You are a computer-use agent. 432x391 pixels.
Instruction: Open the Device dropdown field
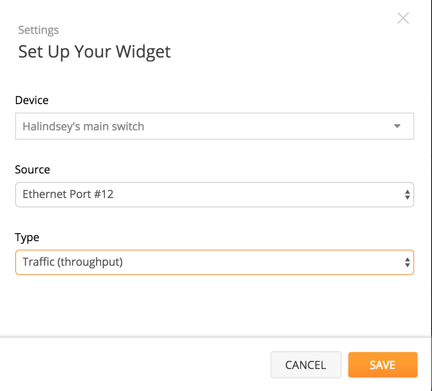(214, 126)
